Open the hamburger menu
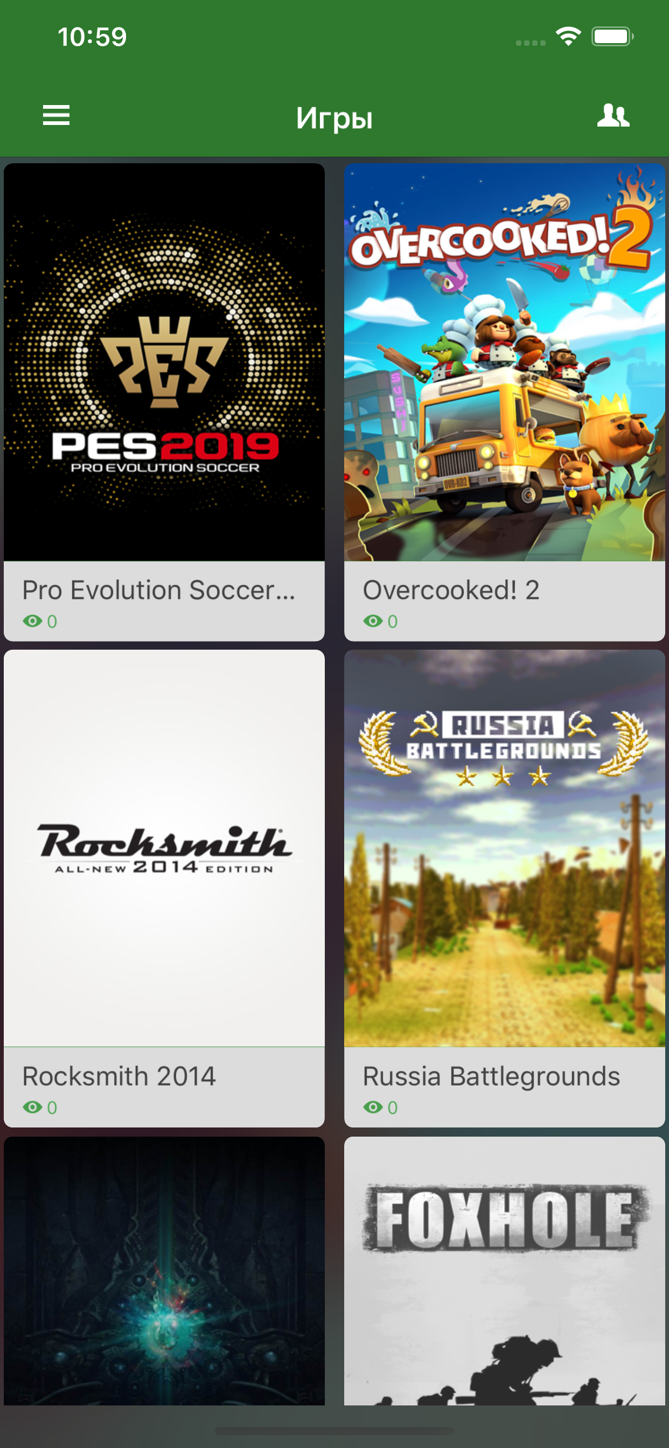Screen dimensions: 669x1448 [56, 115]
